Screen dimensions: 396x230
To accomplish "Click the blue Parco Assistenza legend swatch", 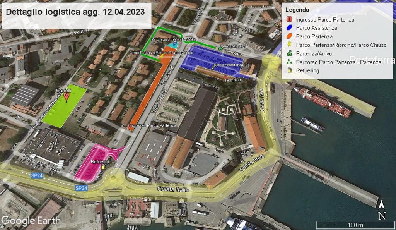I will 289,28.
